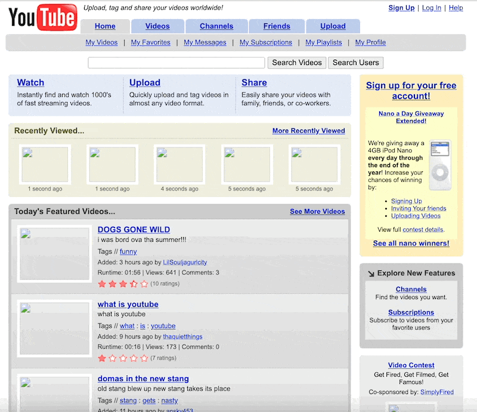477x412 pixels.
Task: Go to the Friends tab
Action: 277,26
